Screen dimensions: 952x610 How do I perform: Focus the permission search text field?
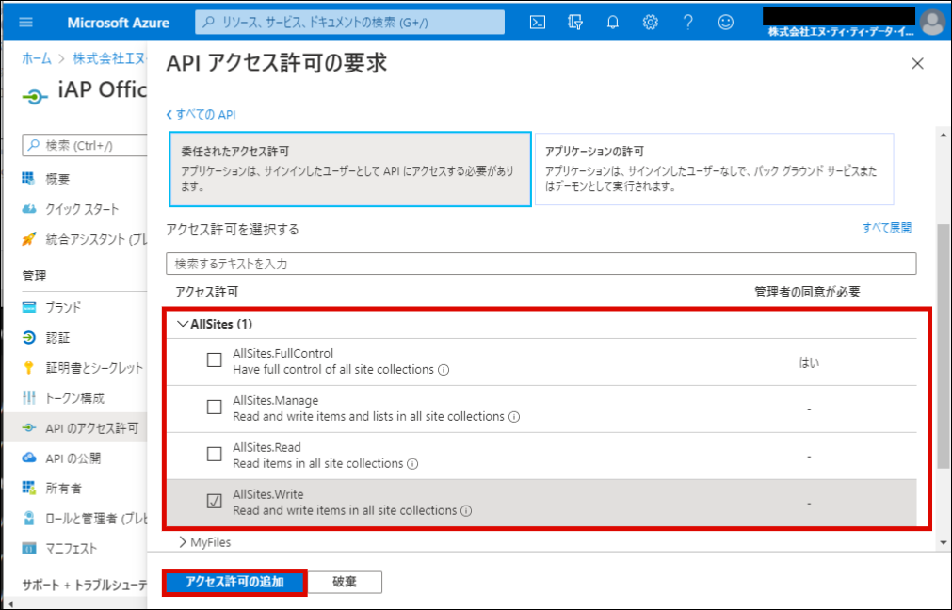click(x=541, y=264)
